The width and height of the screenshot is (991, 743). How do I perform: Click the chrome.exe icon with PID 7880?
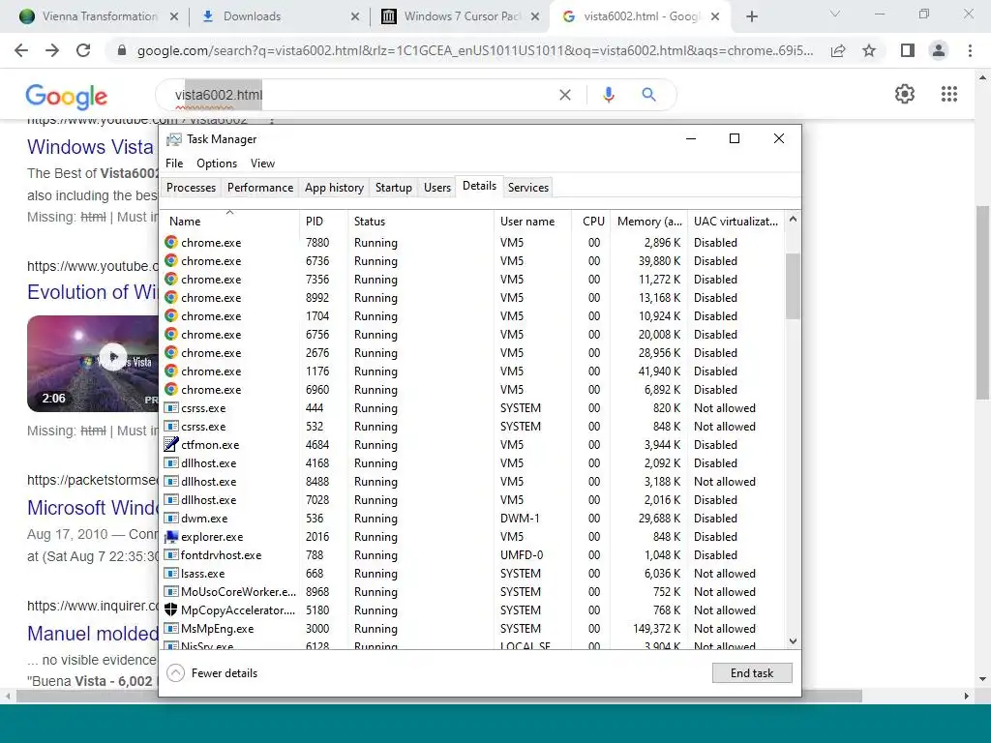(x=170, y=242)
